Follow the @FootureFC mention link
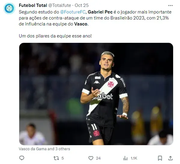This screenshot has height=164, width=180. coord(73,12)
